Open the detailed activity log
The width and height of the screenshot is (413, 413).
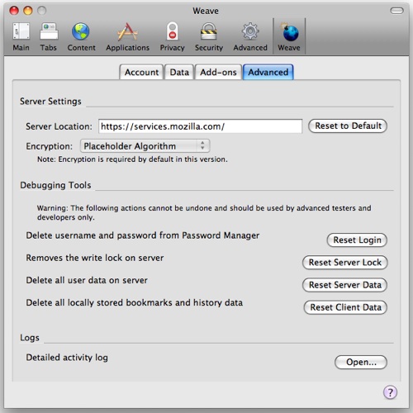click(361, 362)
